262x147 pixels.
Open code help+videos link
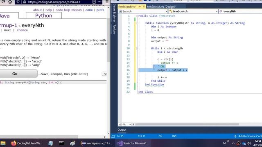(x=68, y=10)
